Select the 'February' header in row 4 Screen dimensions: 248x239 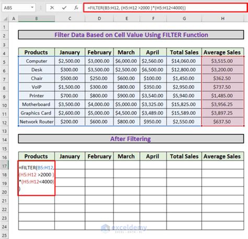click(99, 52)
